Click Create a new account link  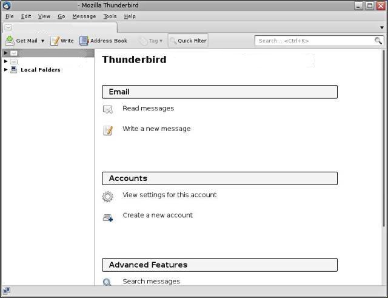click(x=158, y=215)
